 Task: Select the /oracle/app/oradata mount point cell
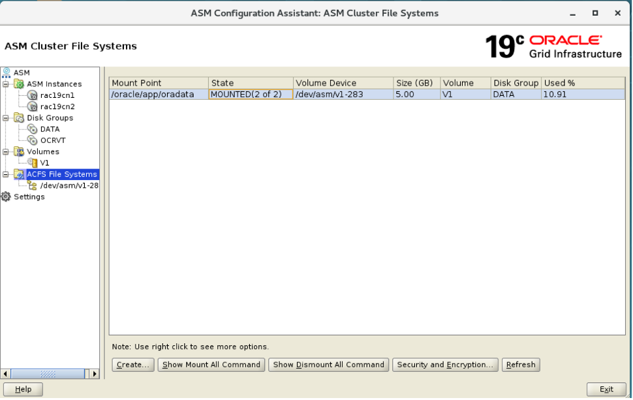click(159, 95)
